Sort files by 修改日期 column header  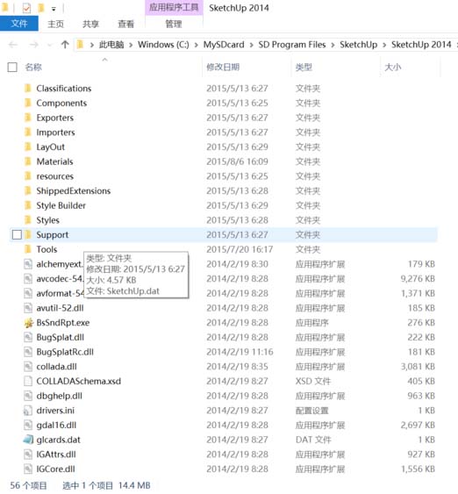tap(223, 67)
